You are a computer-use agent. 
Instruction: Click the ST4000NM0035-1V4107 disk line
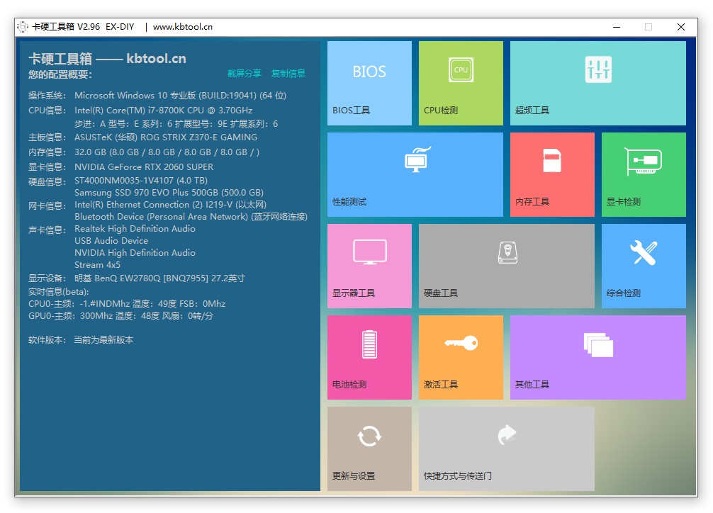(x=141, y=181)
